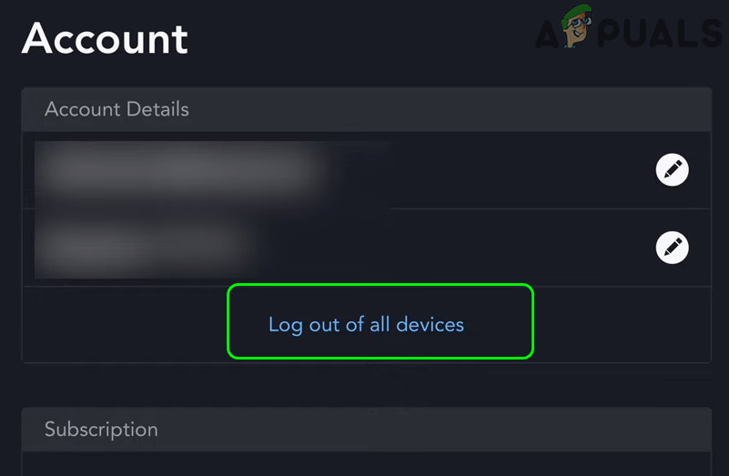This screenshot has height=476, width=729.
Task: Click the gap between Account Details and Subscription
Action: (366, 385)
